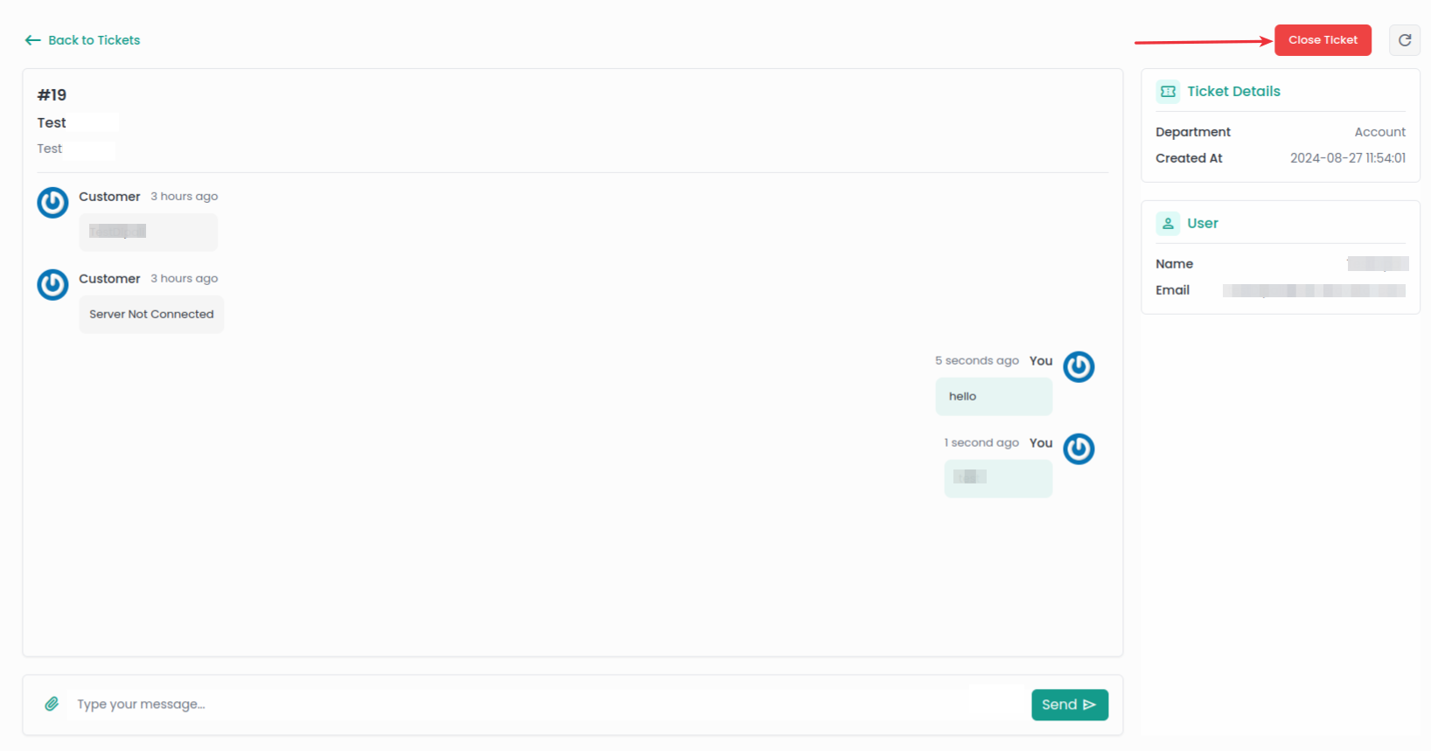Click the 5 seconds ago timestamp
Viewport: 1431px width, 751px height.
[x=976, y=361]
